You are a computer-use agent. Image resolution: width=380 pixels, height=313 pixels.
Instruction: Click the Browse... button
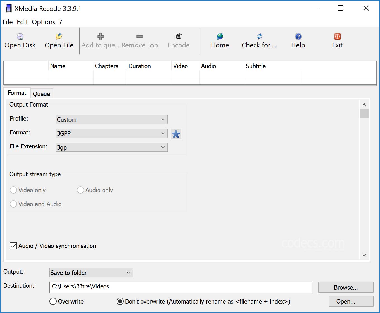click(346, 287)
